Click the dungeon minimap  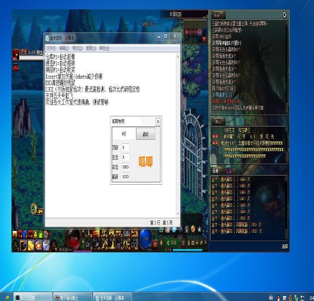[195, 32]
